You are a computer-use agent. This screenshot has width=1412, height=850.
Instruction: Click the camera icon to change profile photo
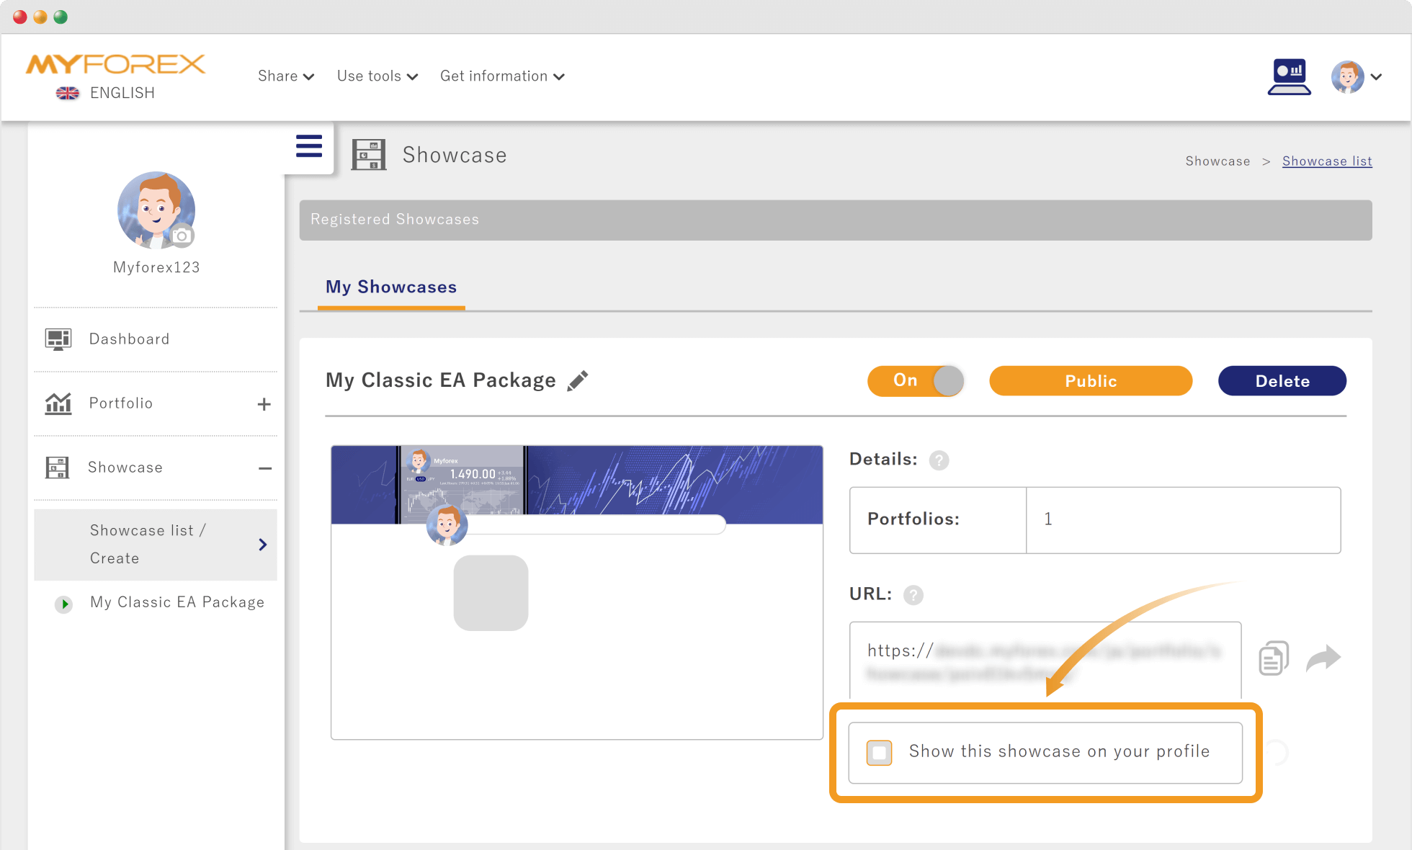(182, 236)
